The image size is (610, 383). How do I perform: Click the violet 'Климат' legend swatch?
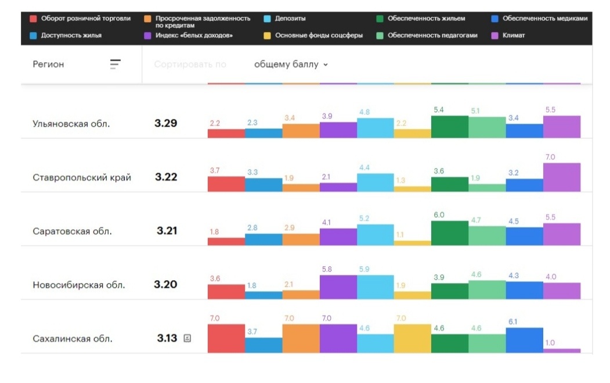(495, 35)
